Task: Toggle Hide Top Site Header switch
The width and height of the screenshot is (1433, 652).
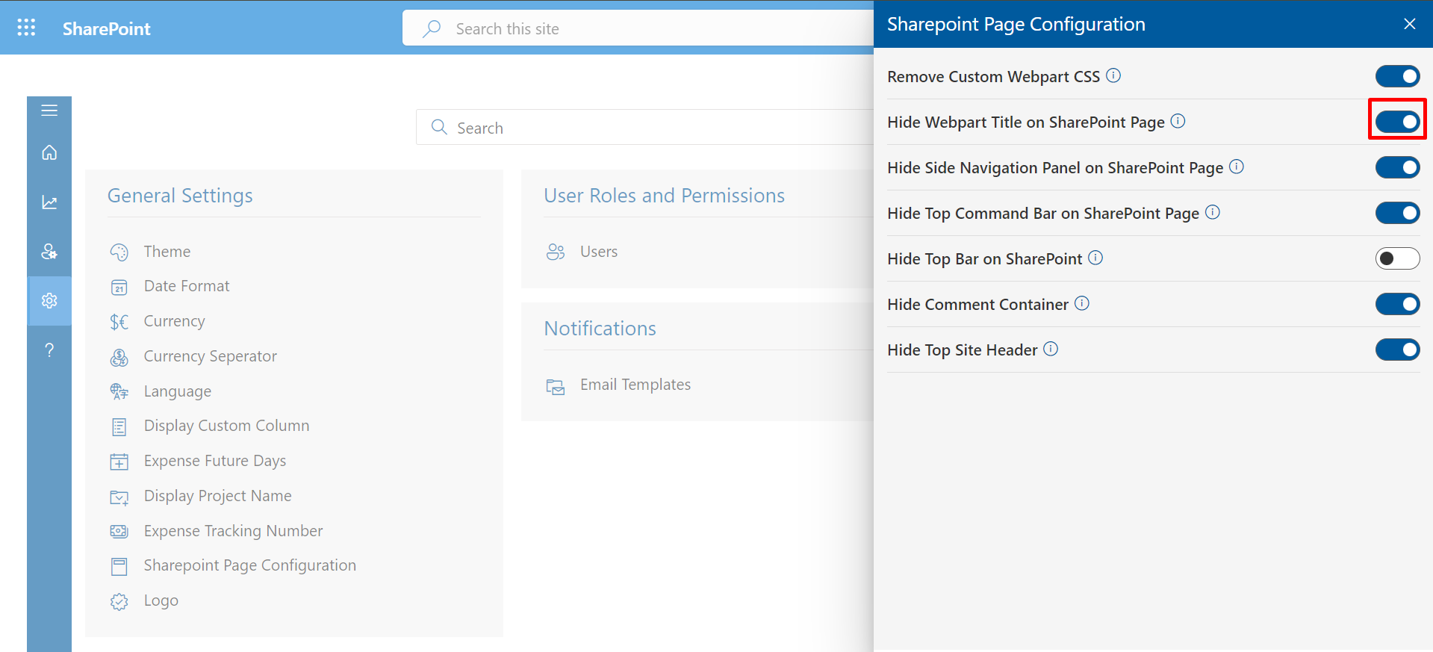Action: (x=1397, y=350)
